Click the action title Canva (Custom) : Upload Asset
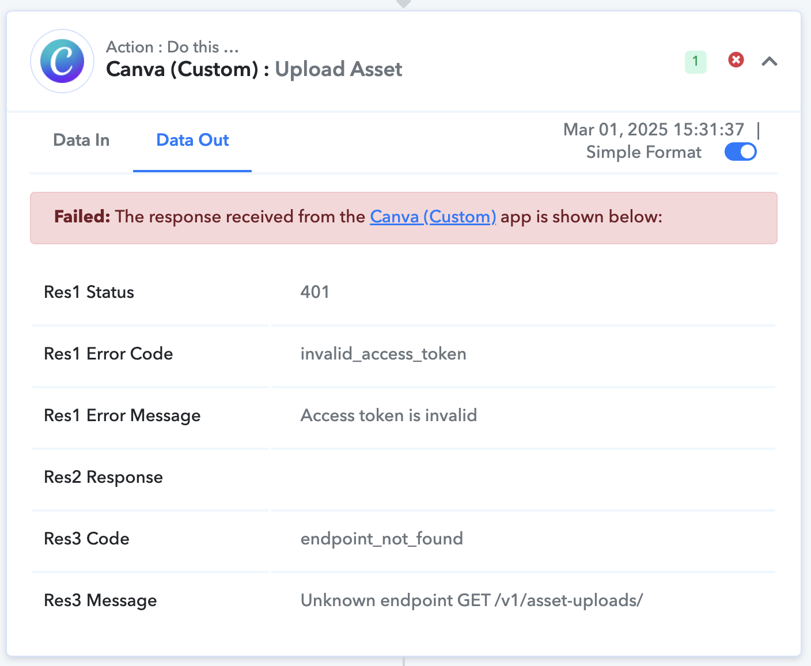Screen dimensions: 811x666 click(254, 69)
